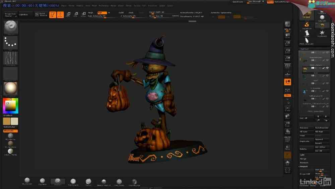
Task: Pick a hue in the color picker square
Action: click(11, 106)
